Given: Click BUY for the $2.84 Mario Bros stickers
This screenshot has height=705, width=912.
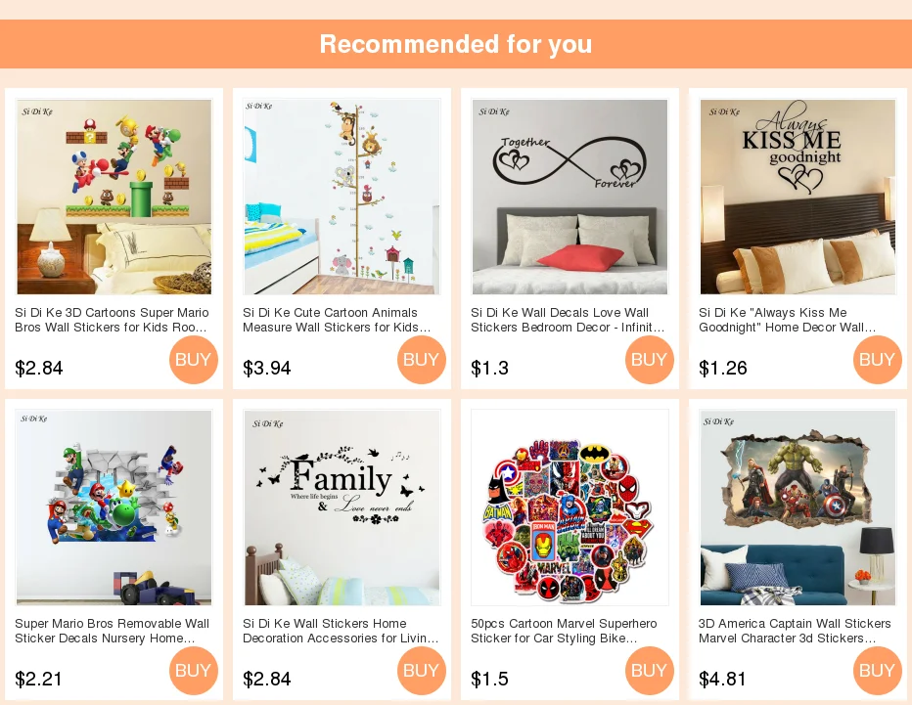Looking at the screenshot, I should pos(193,360).
